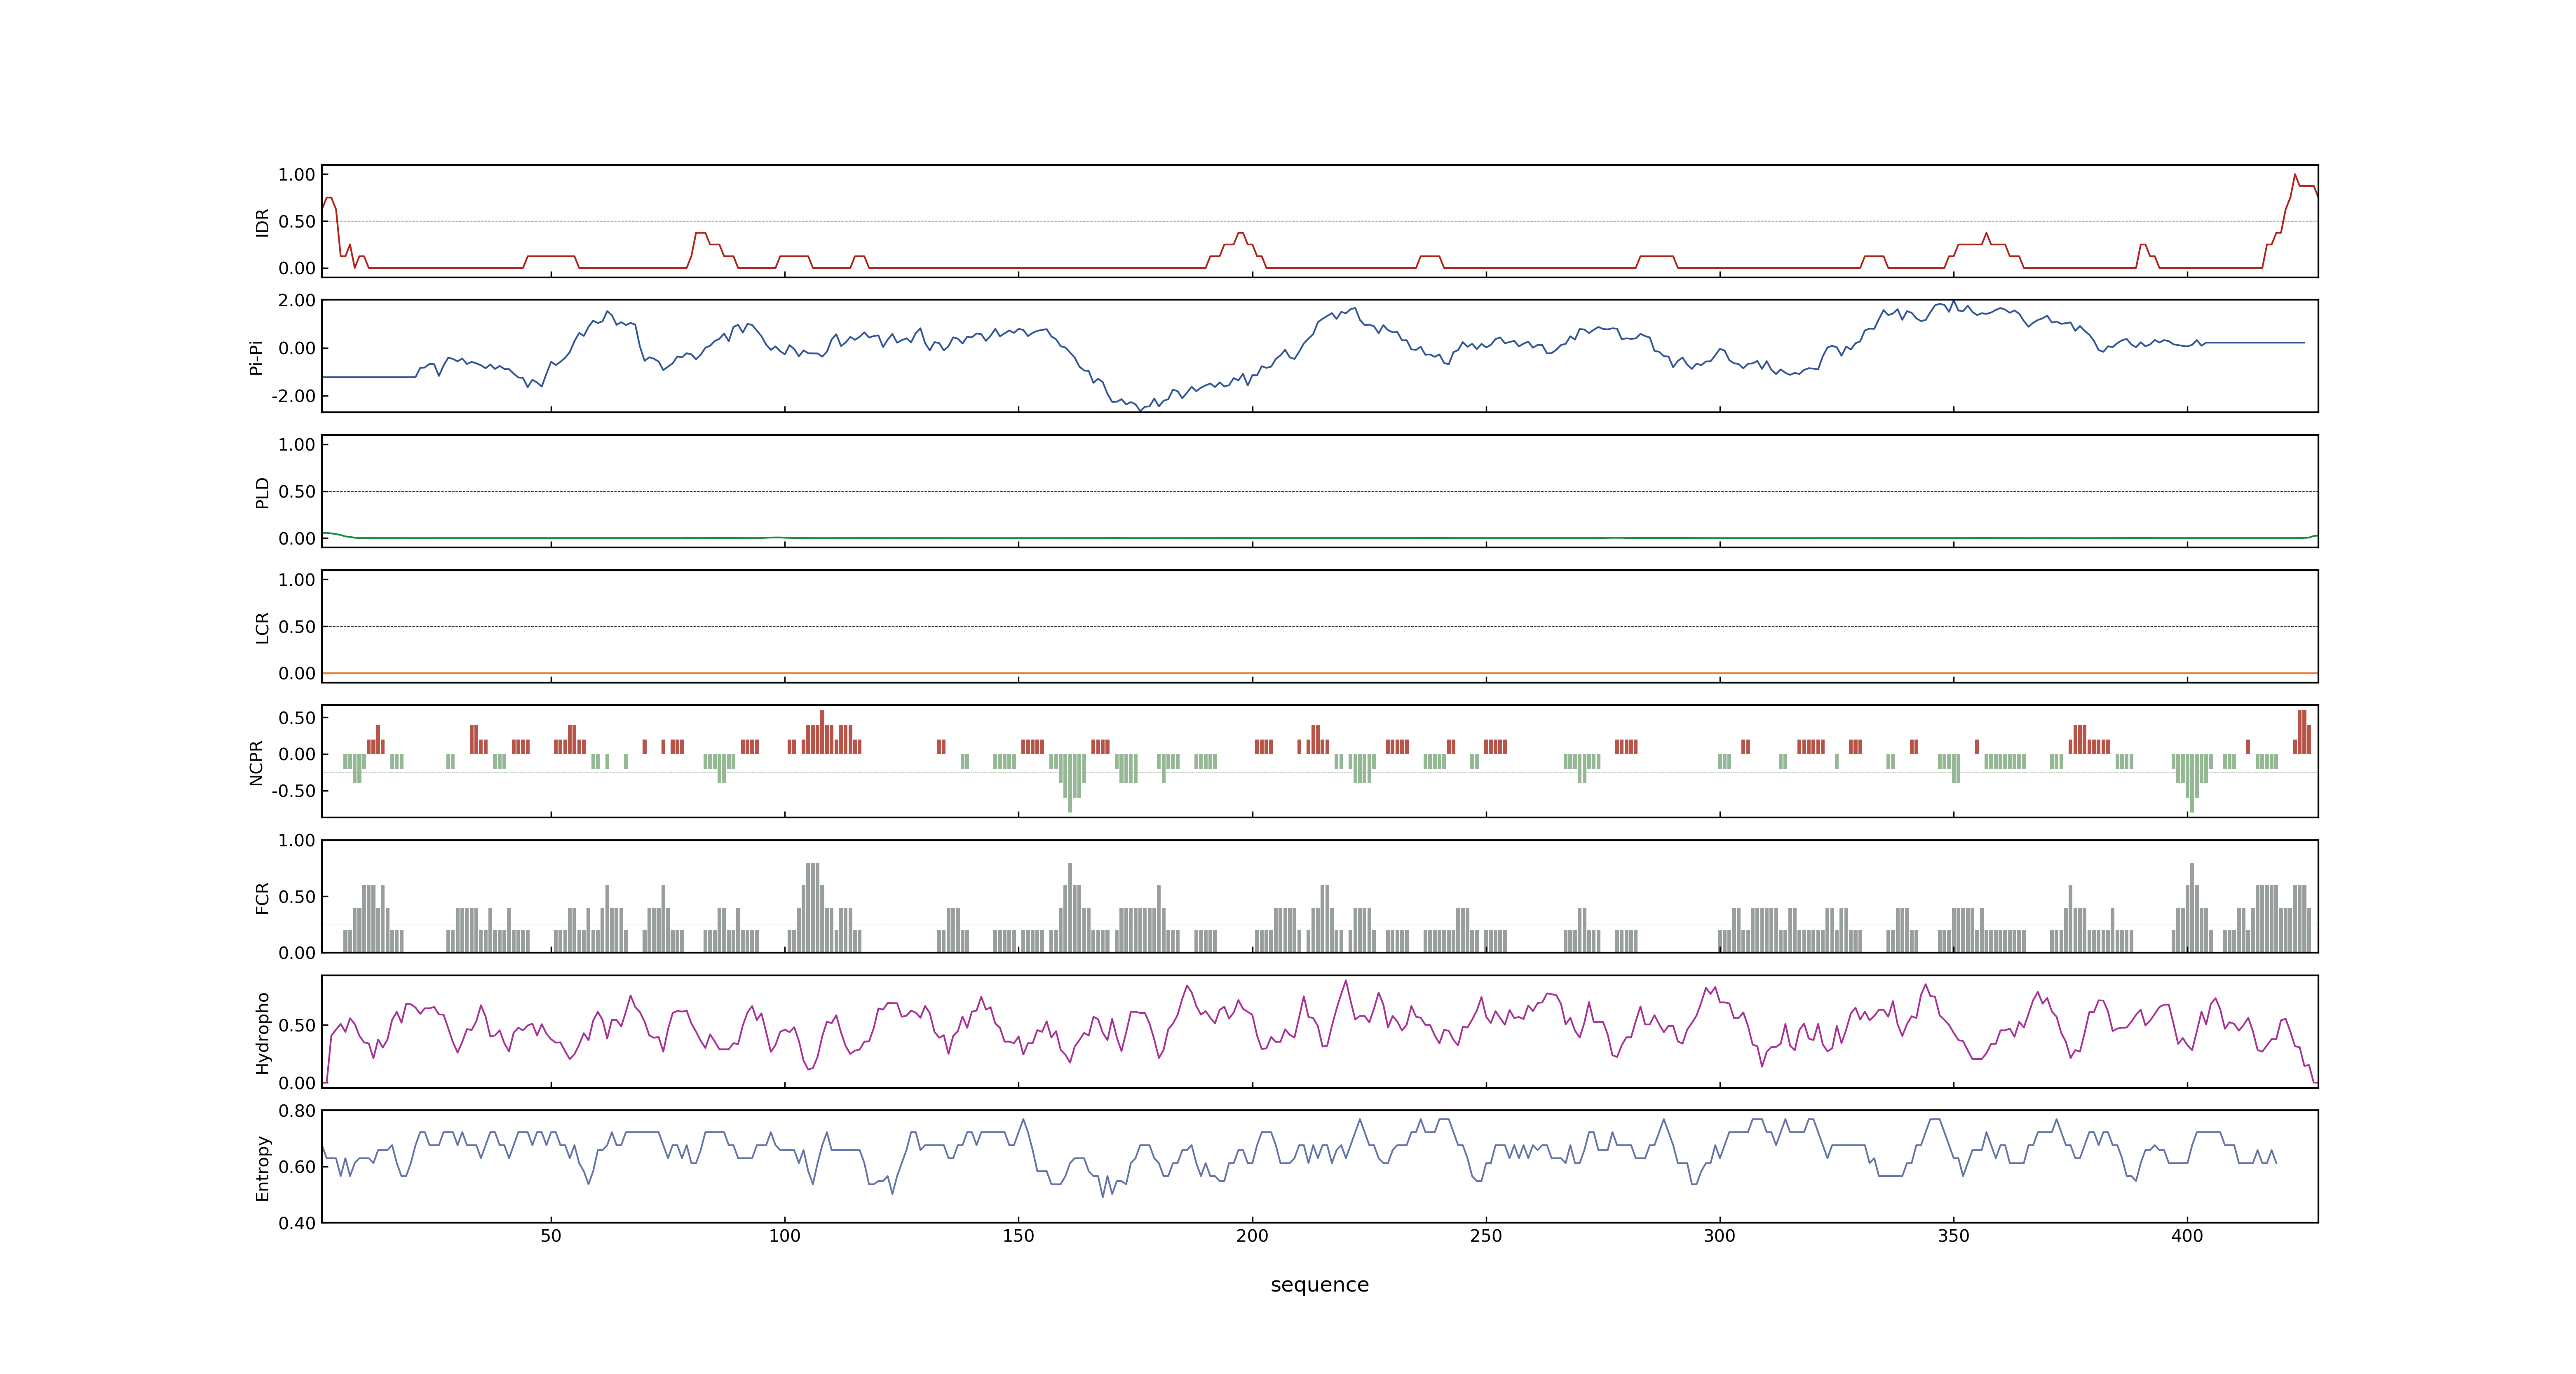Viewport: 2576px width, 1374px height.
Task: Click the Hydropho peak near position 220
Action: 1346,981
